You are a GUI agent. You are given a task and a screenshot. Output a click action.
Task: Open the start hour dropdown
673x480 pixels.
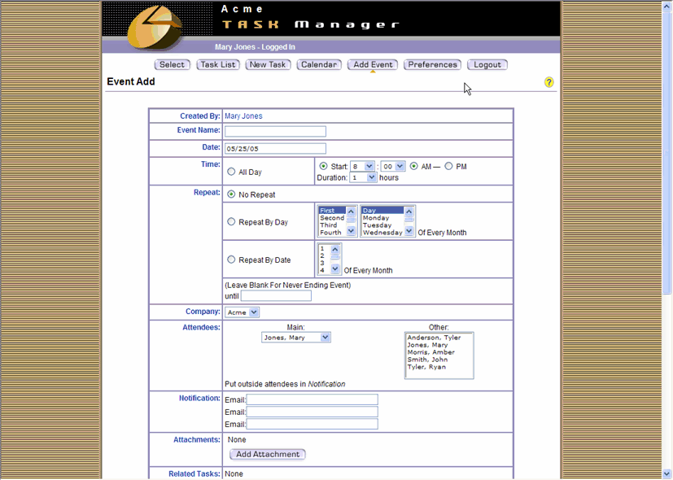click(x=362, y=167)
